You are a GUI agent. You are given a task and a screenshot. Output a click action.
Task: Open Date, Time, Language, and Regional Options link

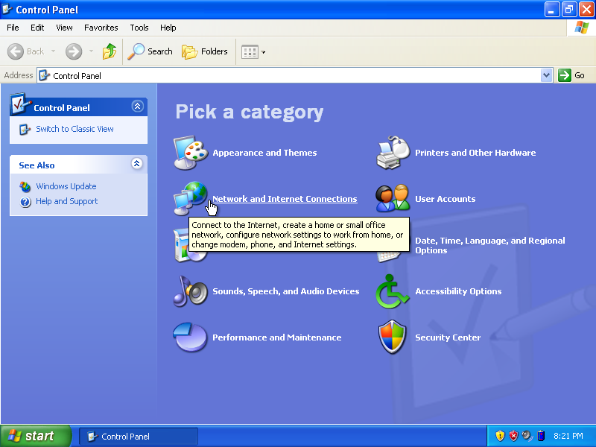(490, 246)
